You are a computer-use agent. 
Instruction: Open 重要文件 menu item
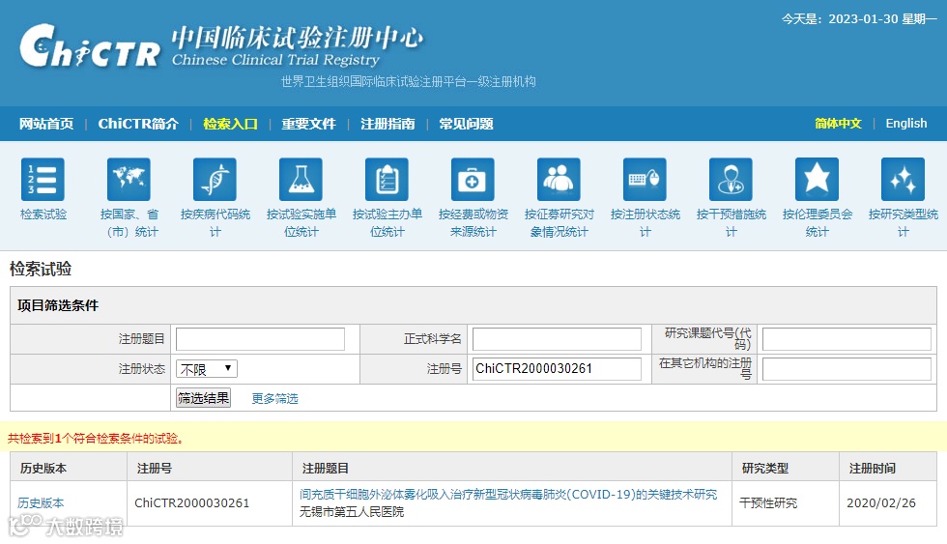coord(308,124)
